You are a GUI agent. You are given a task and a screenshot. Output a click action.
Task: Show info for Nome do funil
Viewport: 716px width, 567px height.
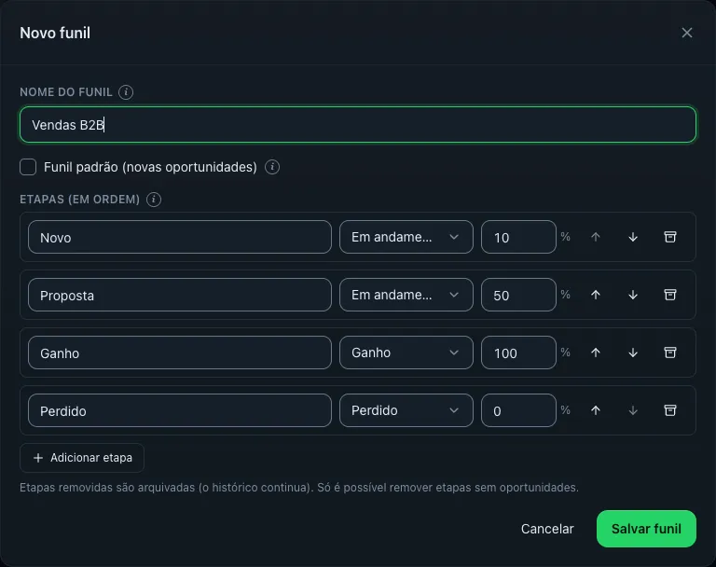pyautogui.click(x=126, y=92)
